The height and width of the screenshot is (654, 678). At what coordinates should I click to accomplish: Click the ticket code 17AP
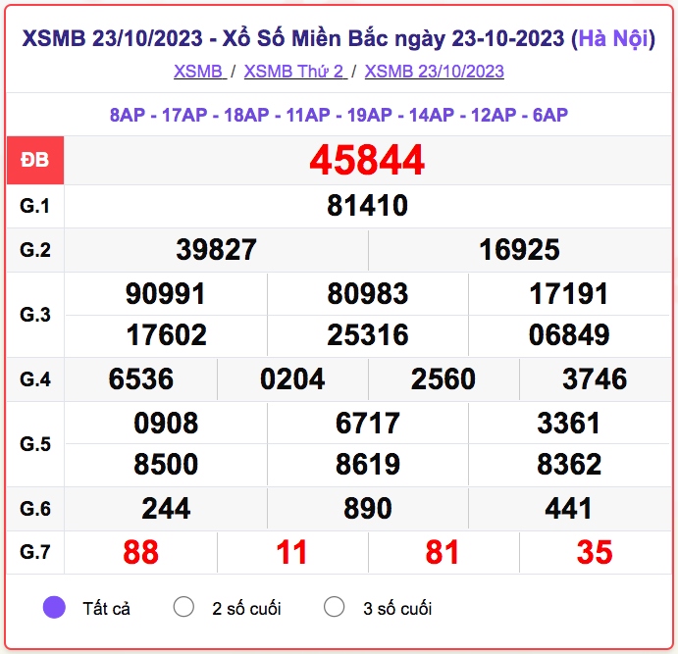pyautogui.click(x=184, y=115)
